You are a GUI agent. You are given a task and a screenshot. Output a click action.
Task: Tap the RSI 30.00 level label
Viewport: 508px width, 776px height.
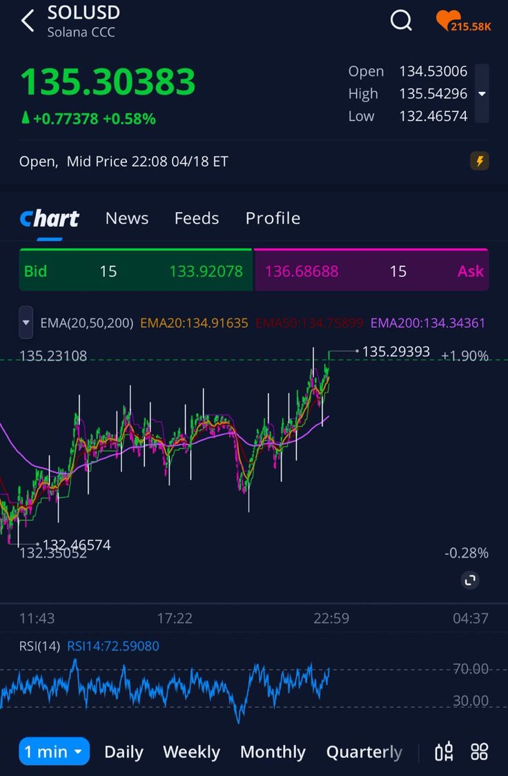[x=471, y=700]
